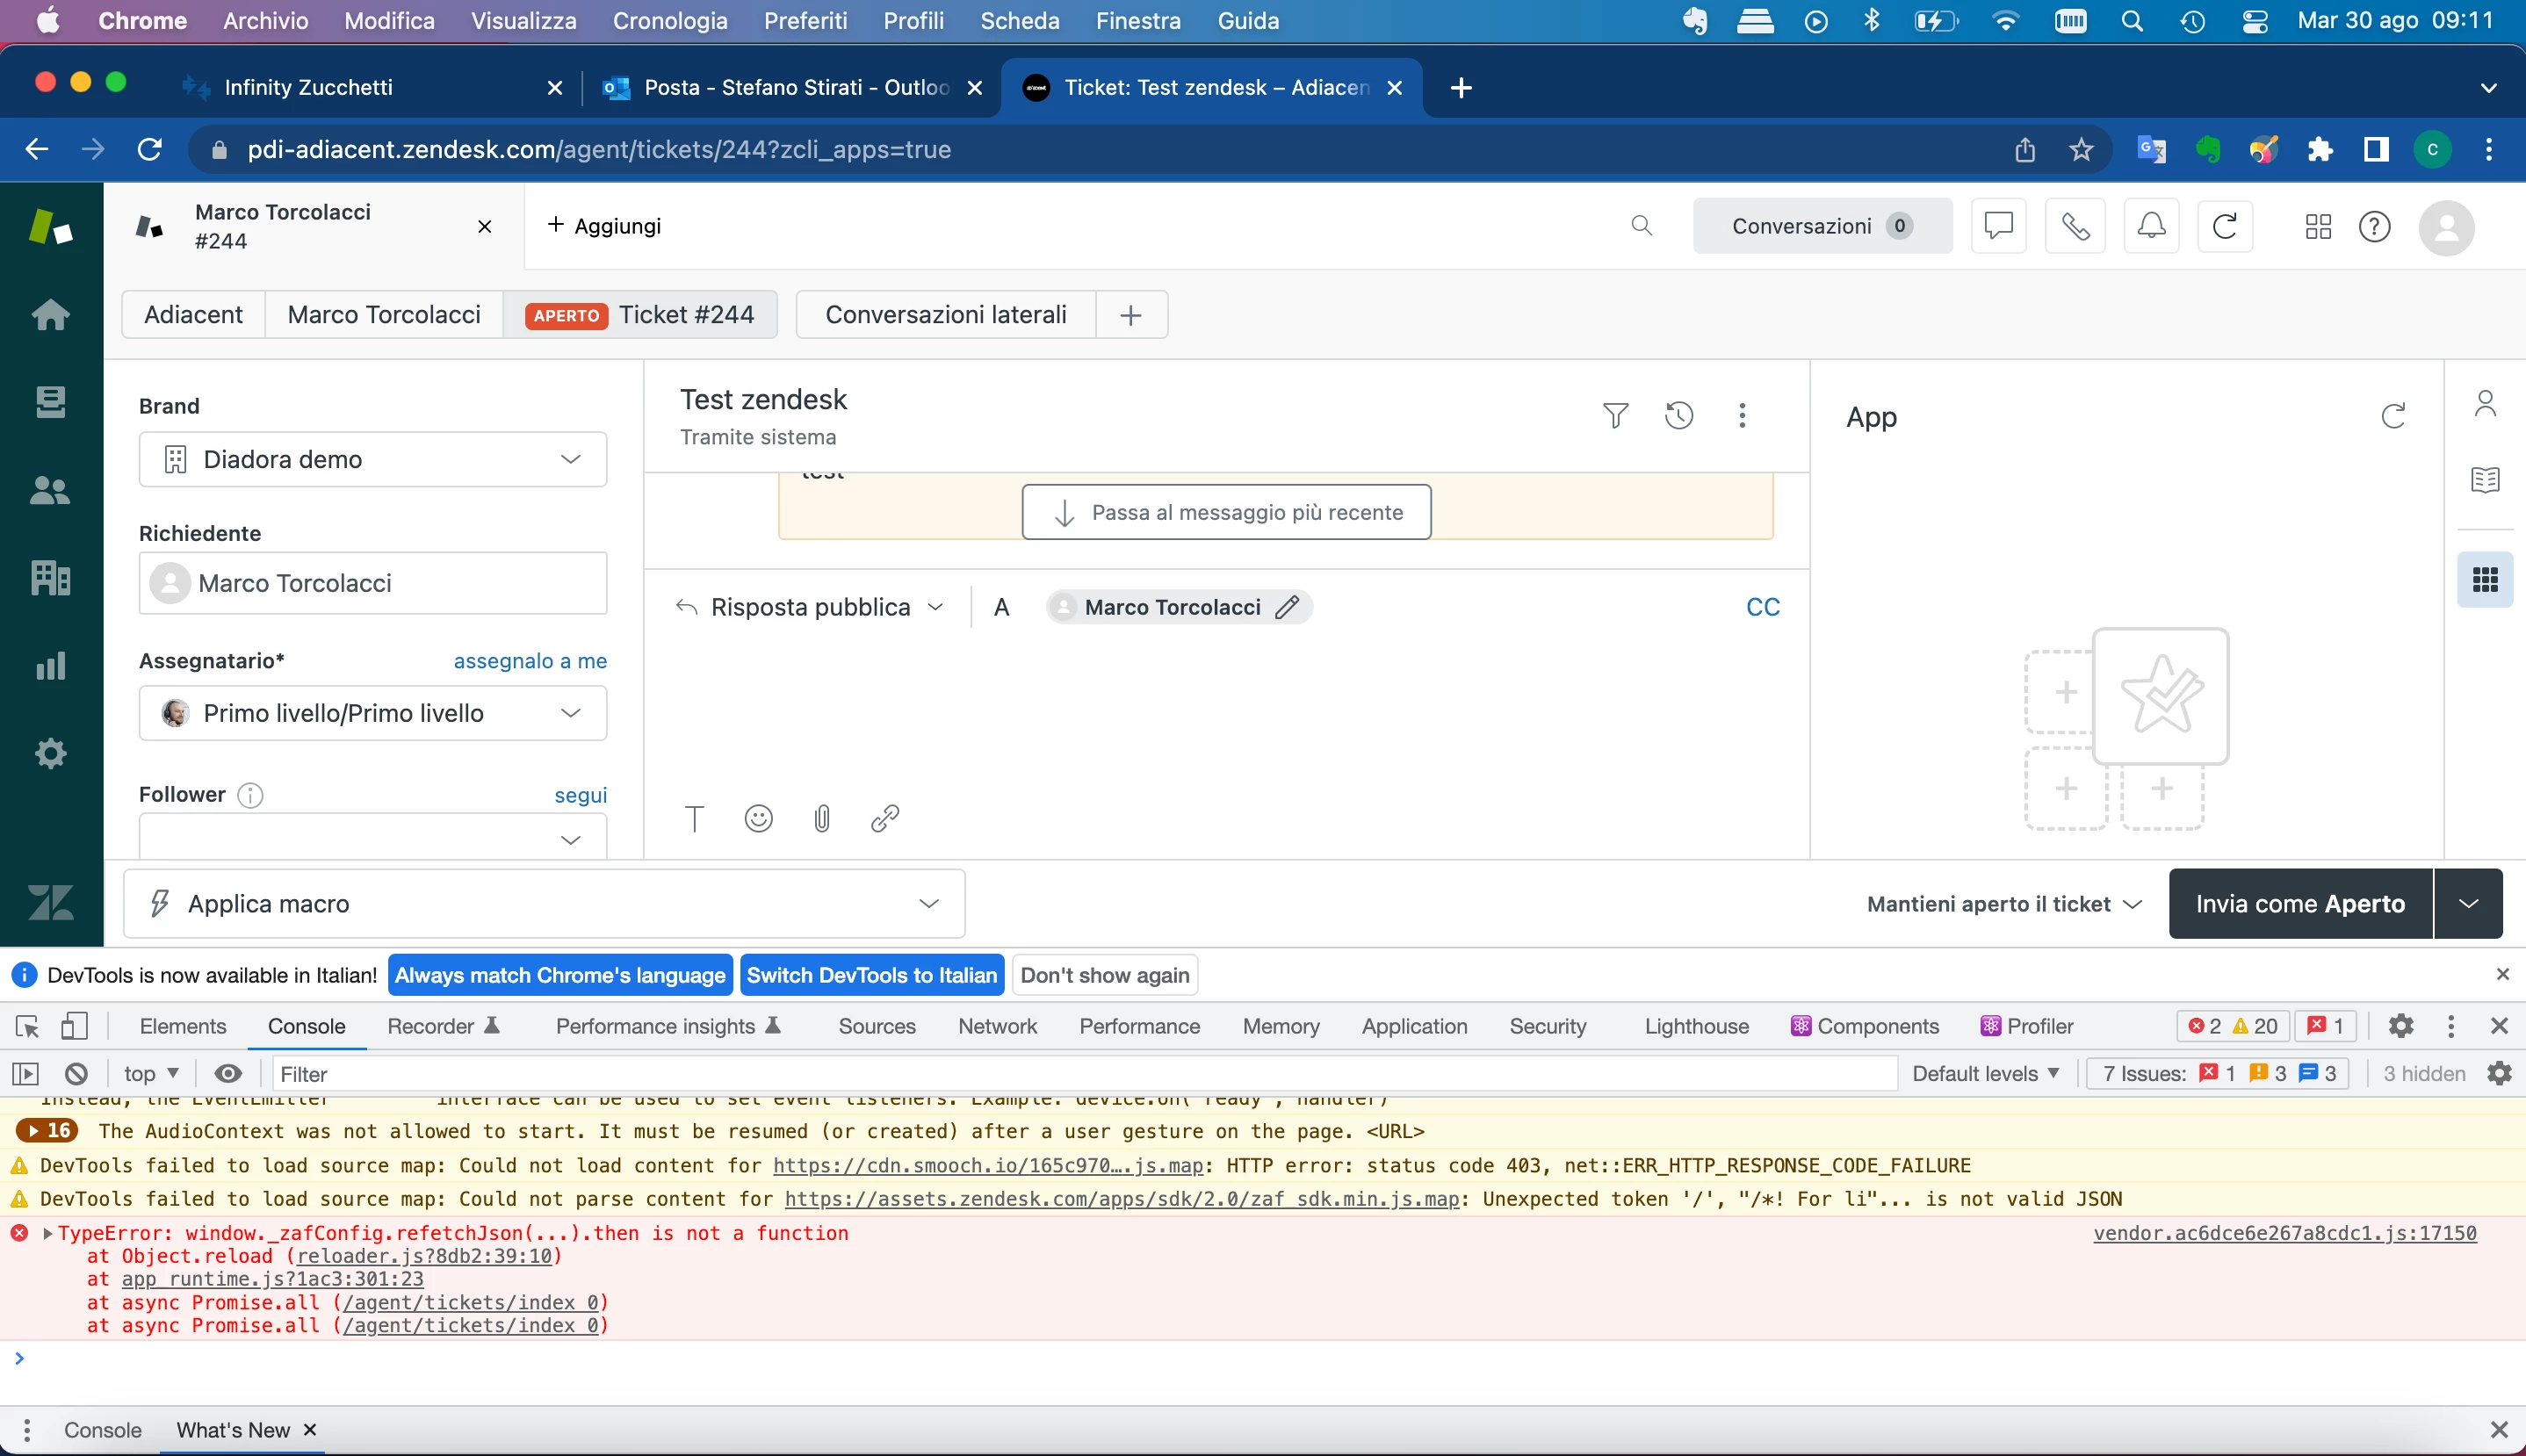Image resolution: width=2526 pixels, height=1456 pixels.
Task: Expand the Brand dropdown showing Diadora demo
Action: pyautogui.click(x=372, y=459)
